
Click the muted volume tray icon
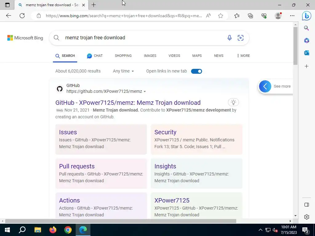275,230
